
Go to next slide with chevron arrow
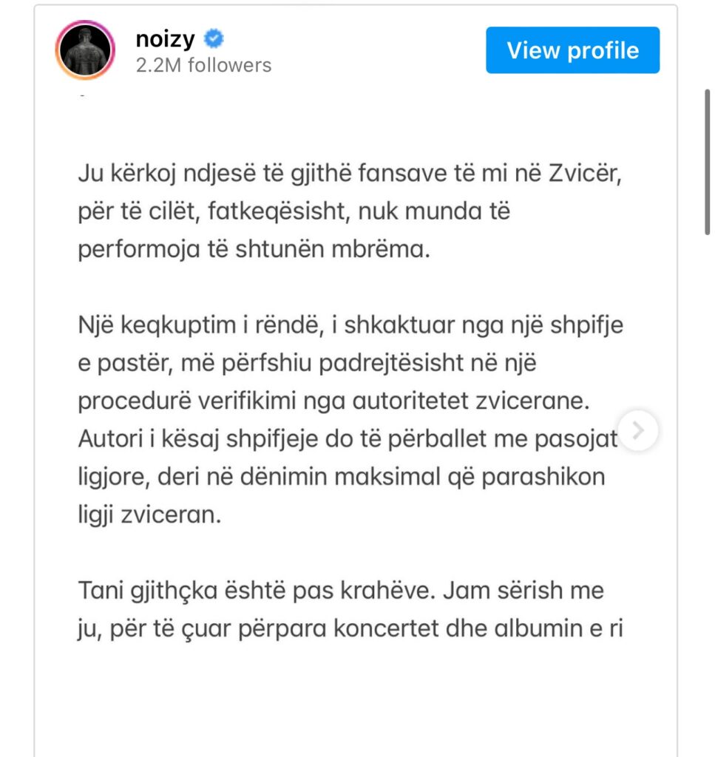pos(638,430)
